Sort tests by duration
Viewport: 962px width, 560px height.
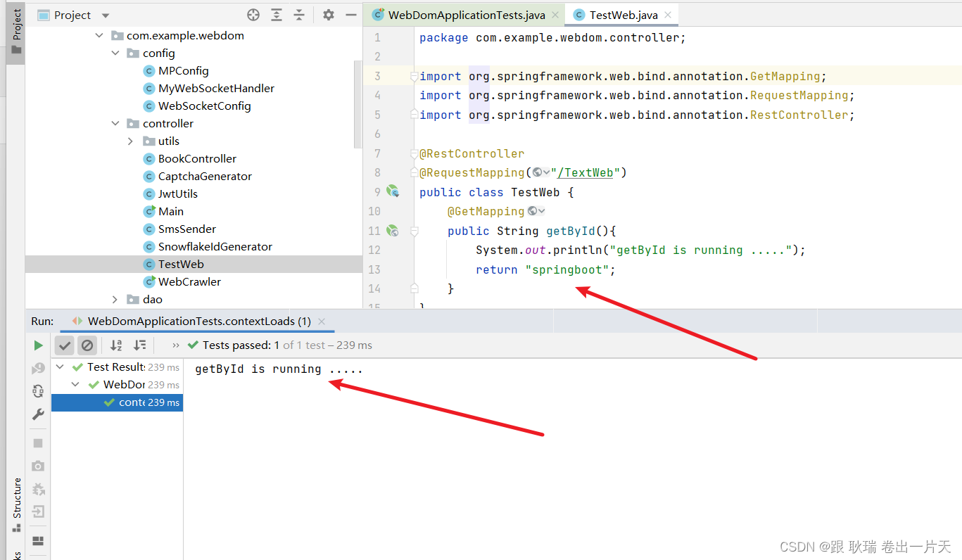tap(140, 345)
